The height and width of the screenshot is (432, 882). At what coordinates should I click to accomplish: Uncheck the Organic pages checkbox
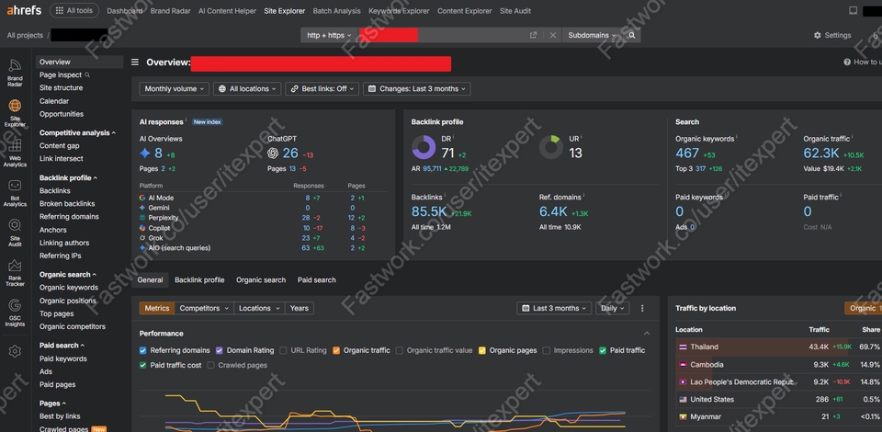point(482,350)
